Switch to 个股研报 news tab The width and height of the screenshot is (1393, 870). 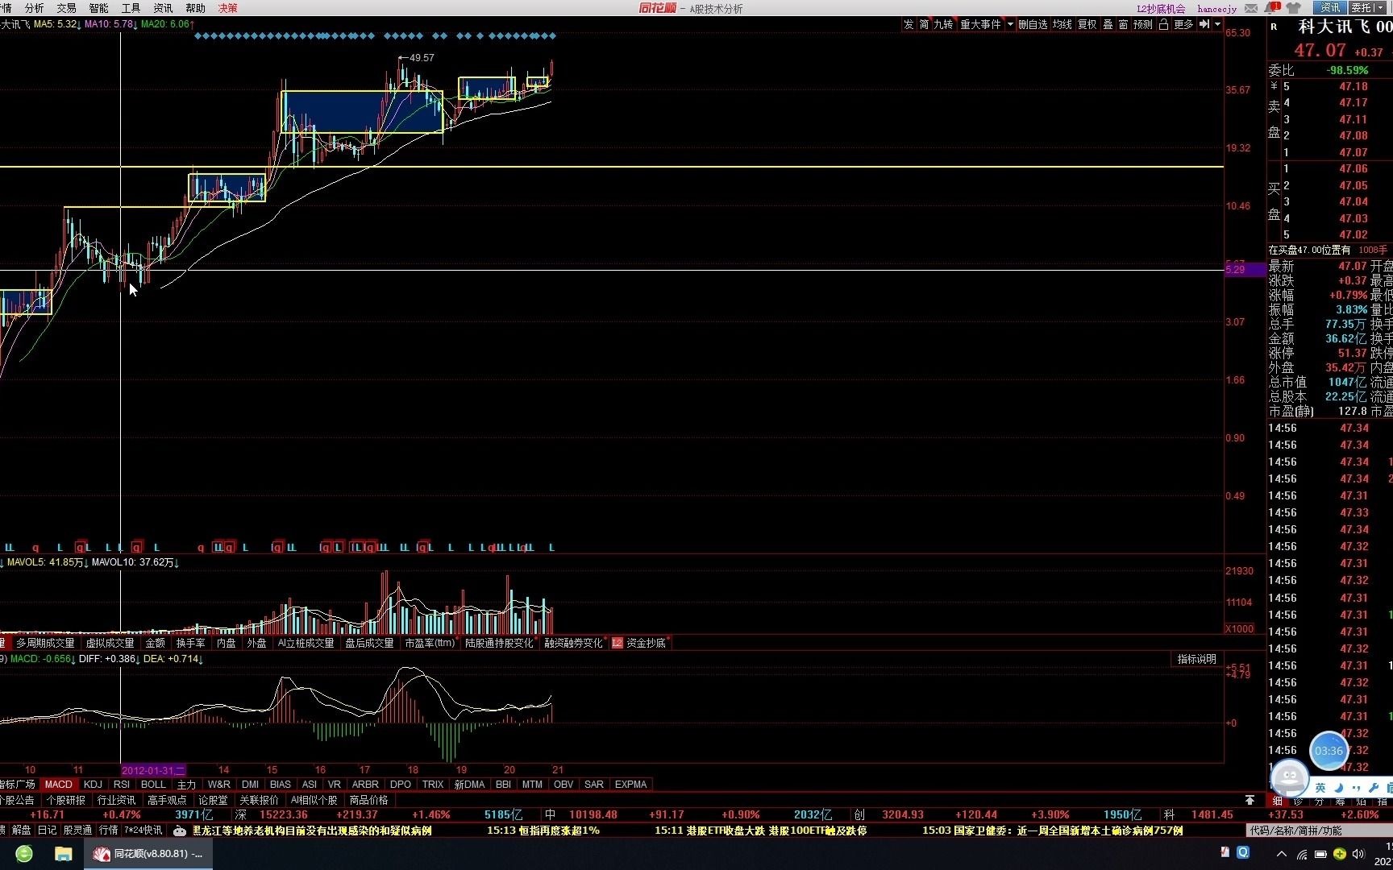tap(66, 800)
